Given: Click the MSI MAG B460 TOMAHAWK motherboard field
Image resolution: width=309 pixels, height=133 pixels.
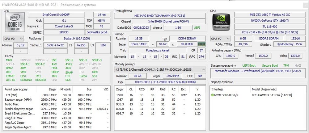Looking at the screenshot, I should (x=160, y=16).
